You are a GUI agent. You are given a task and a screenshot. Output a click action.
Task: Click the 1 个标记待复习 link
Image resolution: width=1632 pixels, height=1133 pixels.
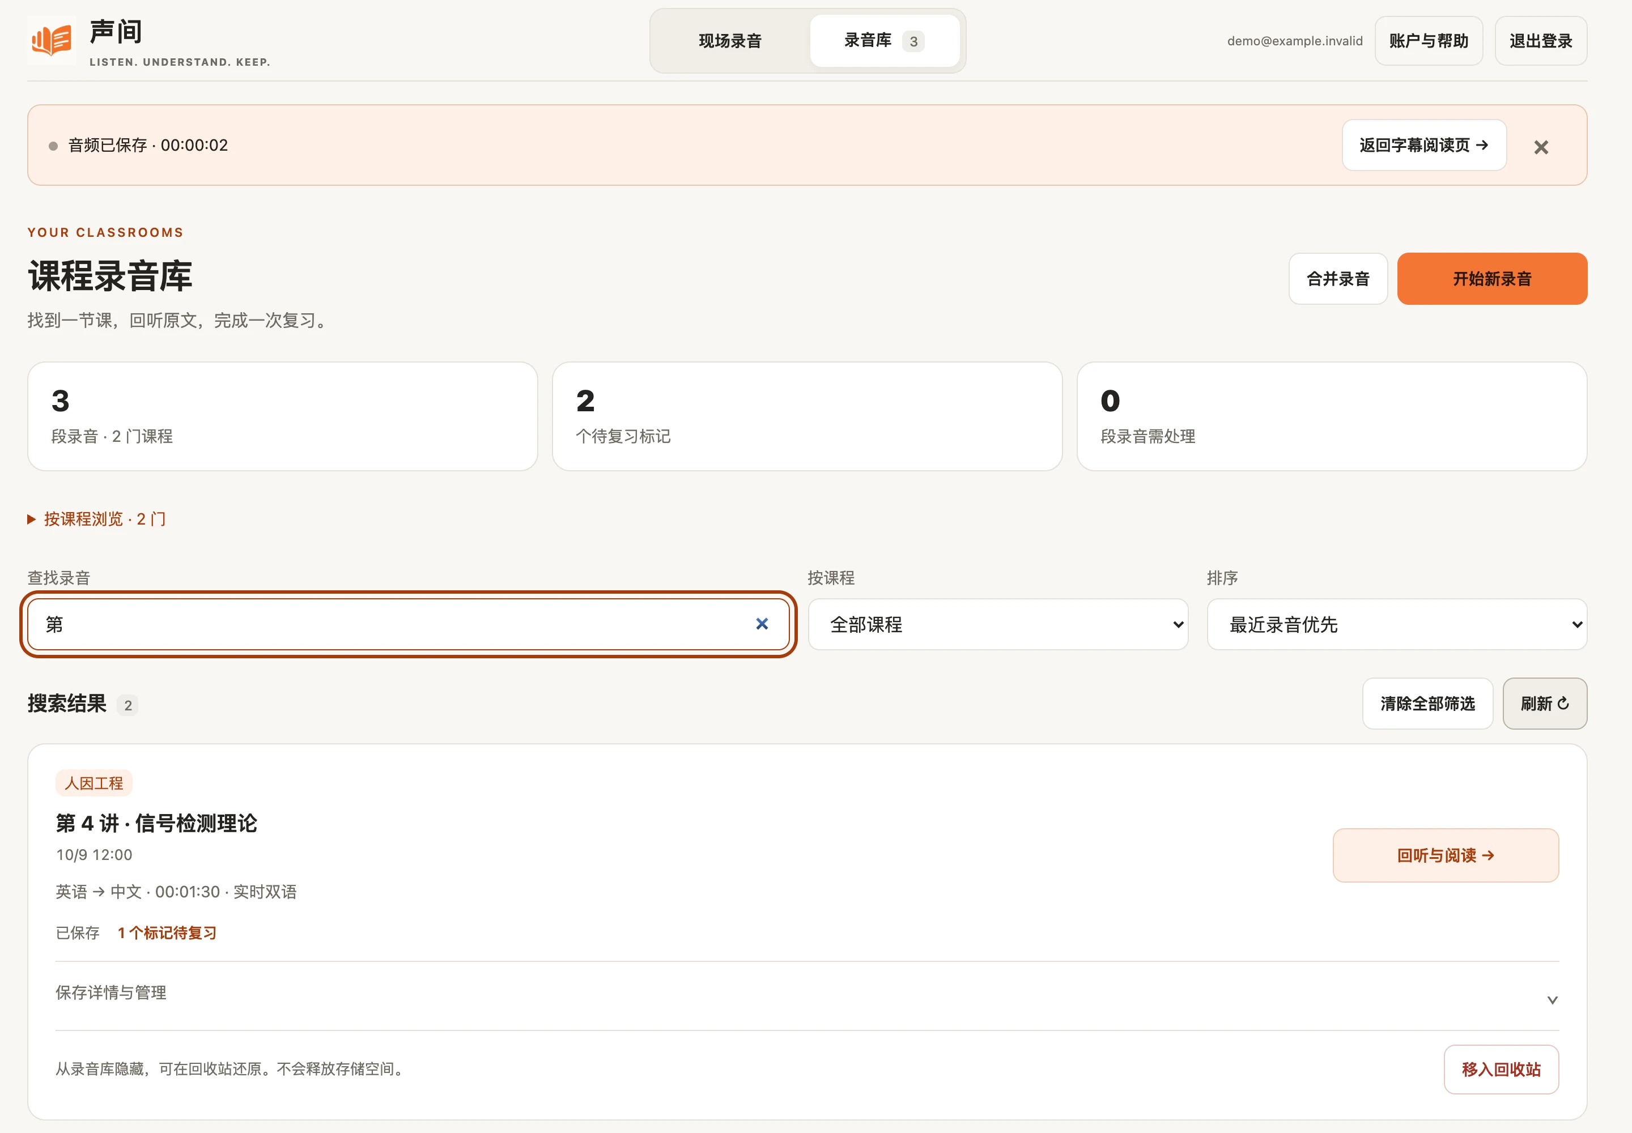pyautogui.click(x=167, y=933)
